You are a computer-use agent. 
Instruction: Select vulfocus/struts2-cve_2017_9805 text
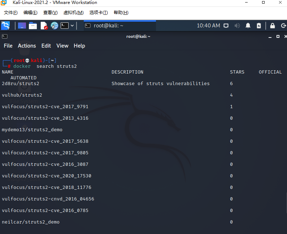(45, 153)
